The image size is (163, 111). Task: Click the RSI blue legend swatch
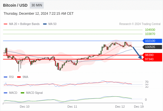[x=6, y=77]
